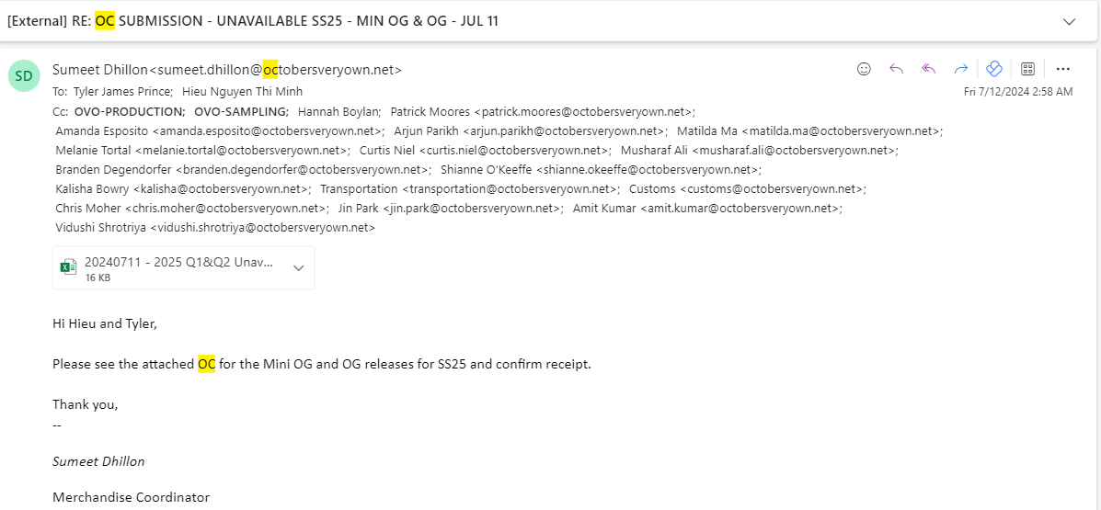The width and height of the screenshot is (1101, 510).
Task: Click the Excel file icon on attachment
Action: 68,267
